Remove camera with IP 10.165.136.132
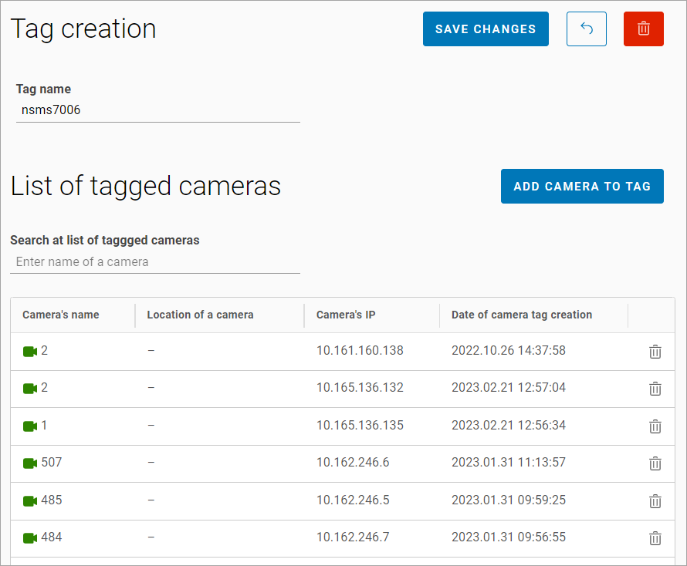The width and height of the screenshot is (687, 566). coord(655,389)
